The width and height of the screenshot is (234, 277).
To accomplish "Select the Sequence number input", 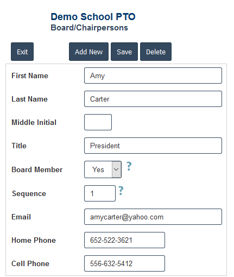I will point(100,193).
